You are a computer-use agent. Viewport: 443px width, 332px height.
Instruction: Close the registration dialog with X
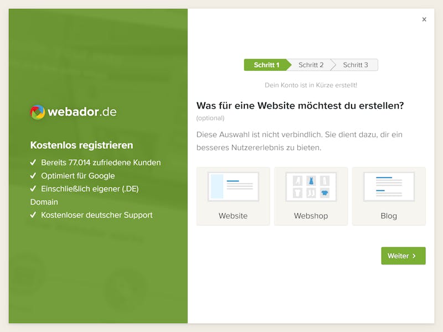424,19
